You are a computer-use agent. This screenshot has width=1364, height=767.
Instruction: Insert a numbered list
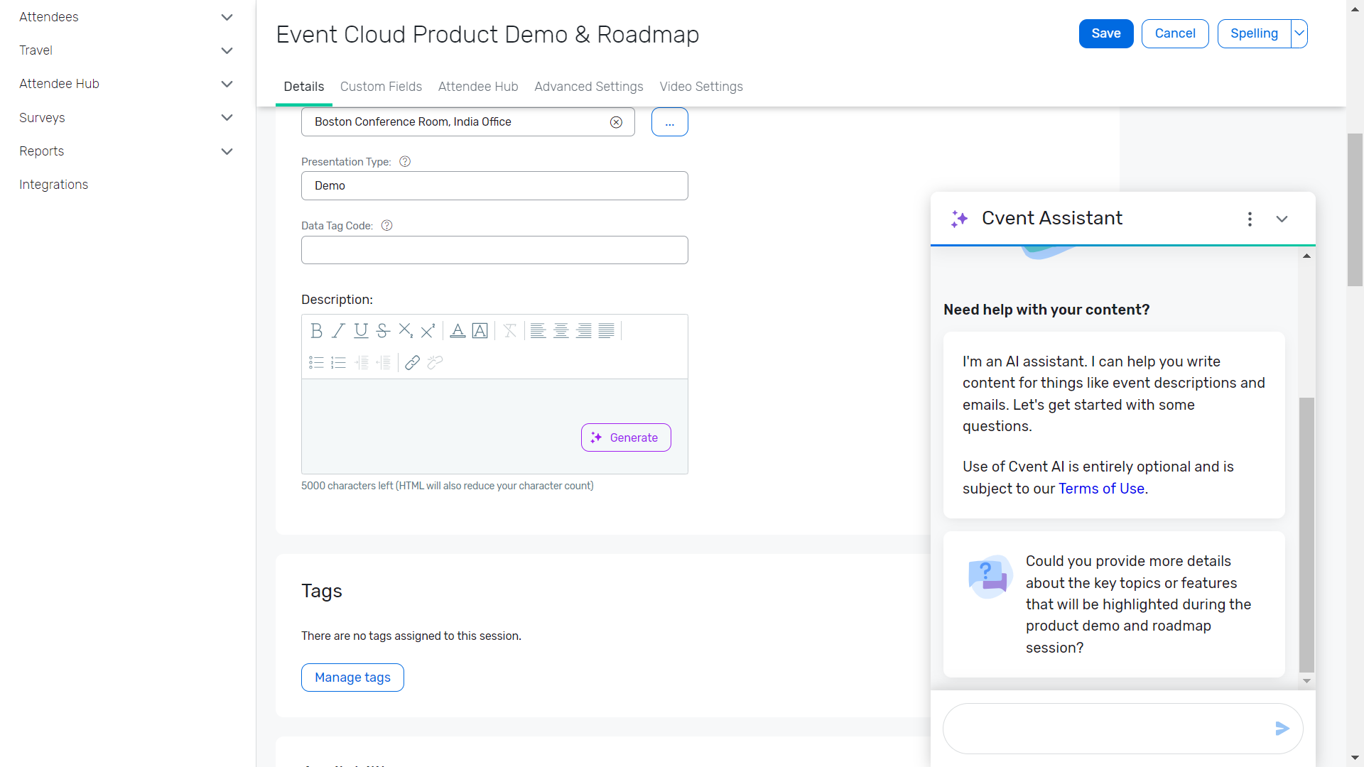(338, 363)
